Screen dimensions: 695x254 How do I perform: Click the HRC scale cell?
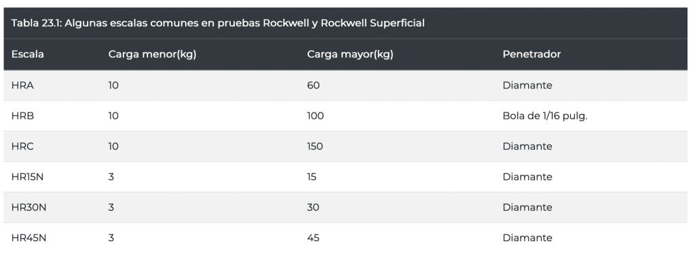click(22, 146)
